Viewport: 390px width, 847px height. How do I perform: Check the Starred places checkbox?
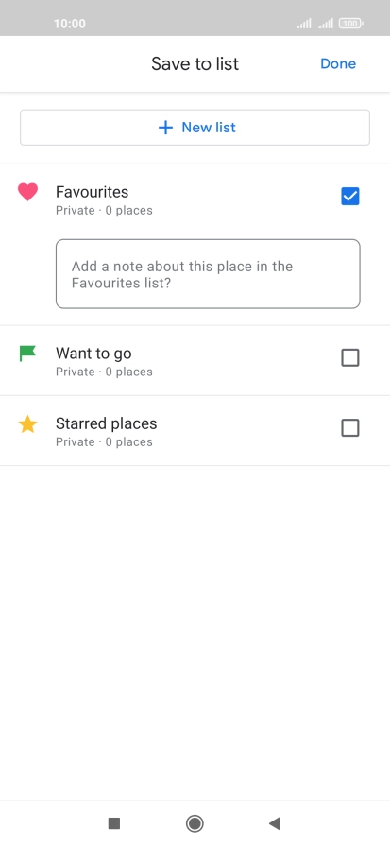350,428
